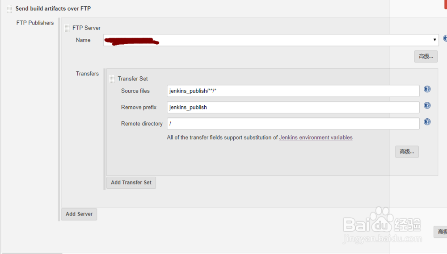Click the Transfer Set drag handle

112,79
